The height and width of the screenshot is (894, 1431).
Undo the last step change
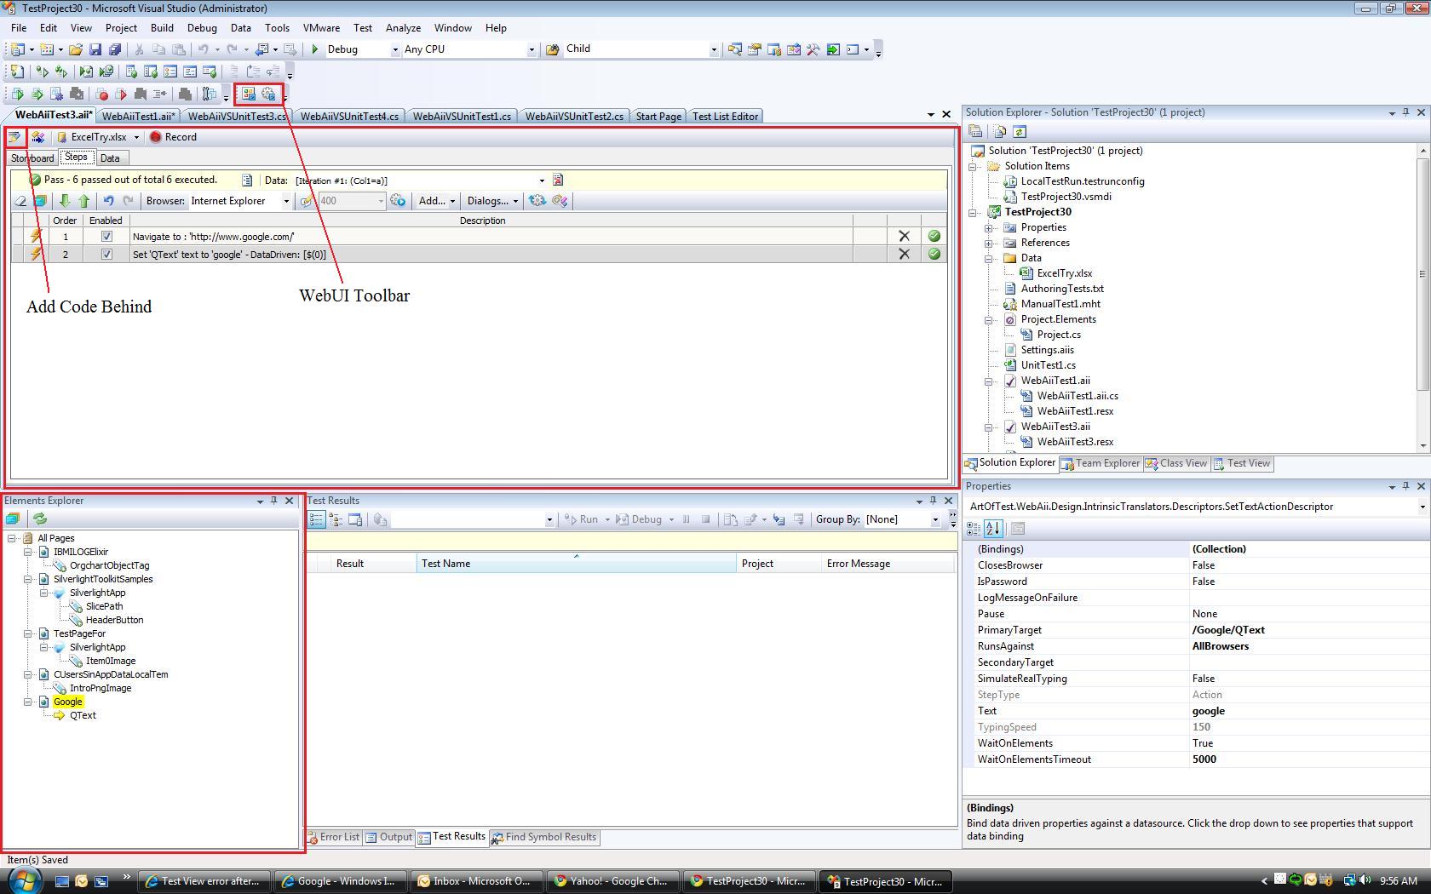[108, 201]
